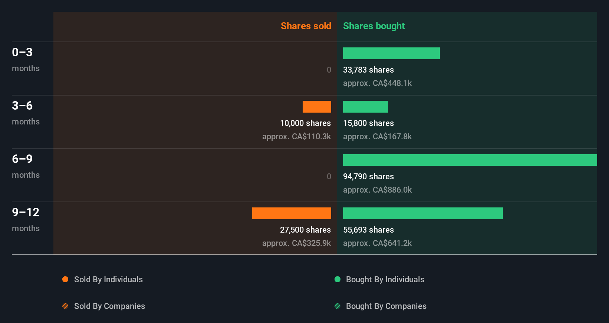This screenshot has width=609, height=323.
Task: Select the Bought By Individuals legend label
Action: pos(385,279)
